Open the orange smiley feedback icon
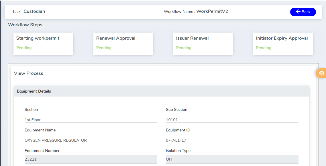This screenshot has width=326, height=166. pos(321,73)
